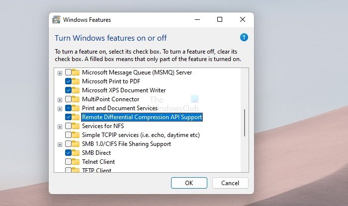Select the Telnet Client label
This screenshot has width=348, height=206.
pyautogui.click(x=98, y=162)
